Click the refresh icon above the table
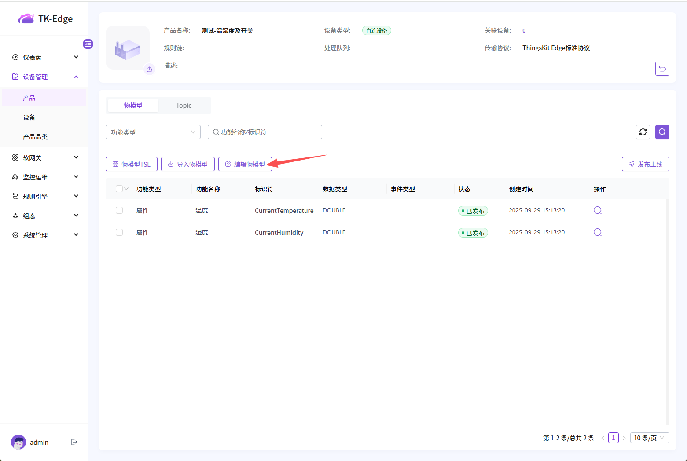 coord(643,132)
